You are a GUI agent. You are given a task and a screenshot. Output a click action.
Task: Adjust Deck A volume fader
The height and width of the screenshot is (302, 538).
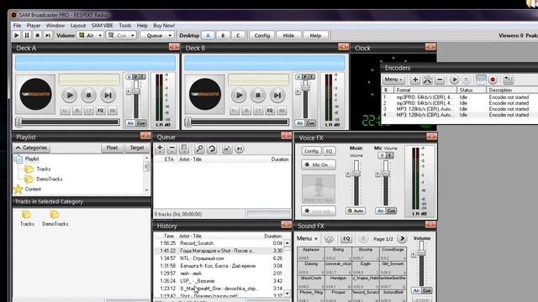pyautogui.click(x=136, y=91)
